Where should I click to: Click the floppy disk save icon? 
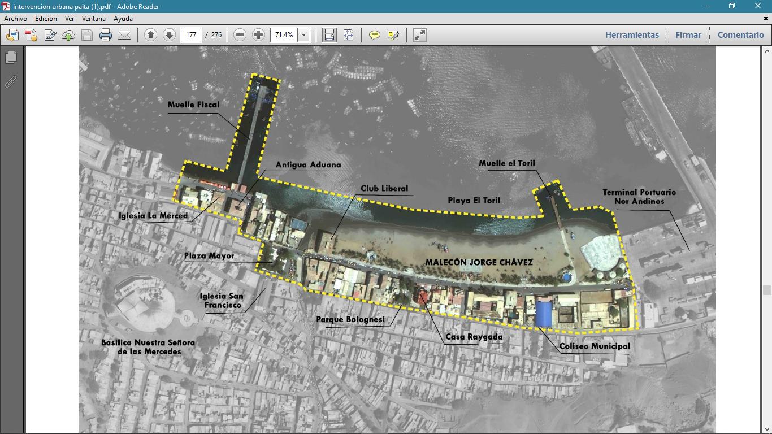pos(87,35)
